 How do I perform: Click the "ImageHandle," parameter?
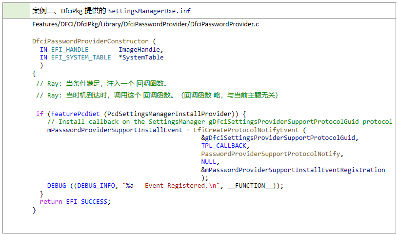141,50
